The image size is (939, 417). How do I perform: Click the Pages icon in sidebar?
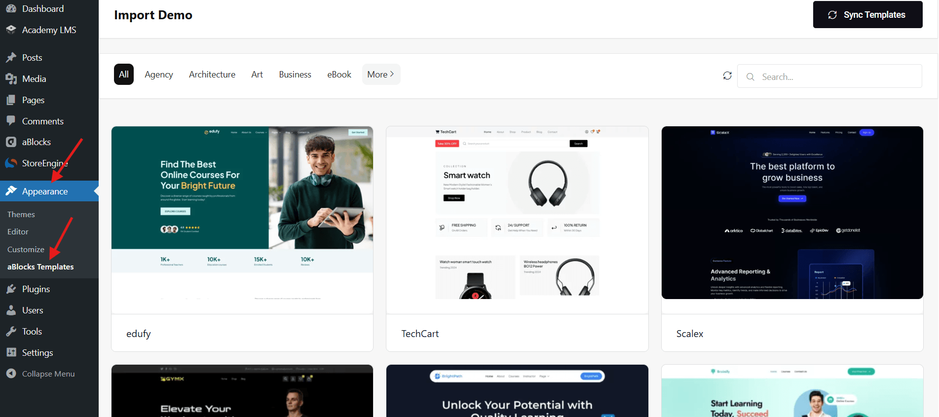pyautogui.click(x=11, y=100)
